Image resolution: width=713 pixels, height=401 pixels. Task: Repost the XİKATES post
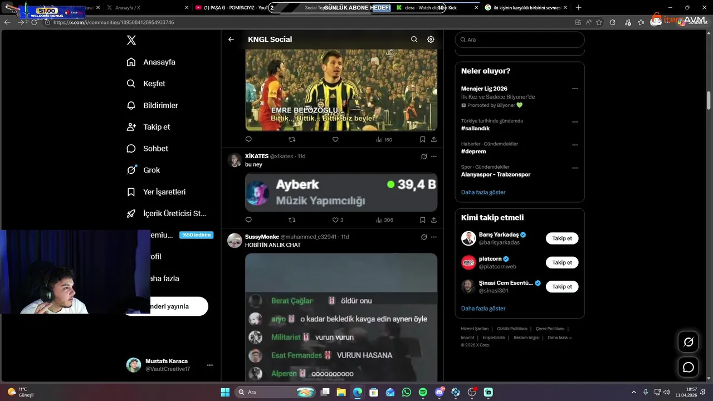tap(292, 220)
